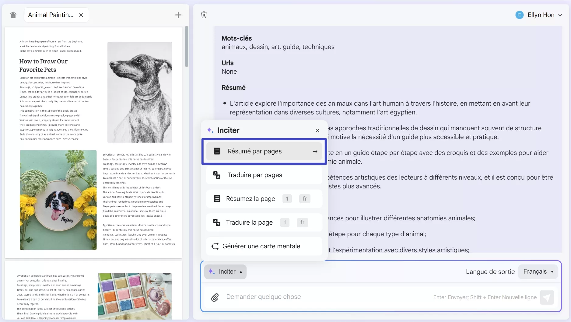Change output language from Français dropdown
The width and height of the screenshot is (571, 322).
point(538,271)
